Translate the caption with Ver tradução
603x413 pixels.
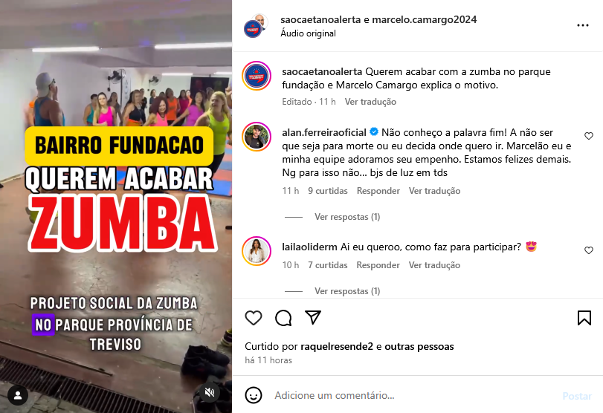370,102
